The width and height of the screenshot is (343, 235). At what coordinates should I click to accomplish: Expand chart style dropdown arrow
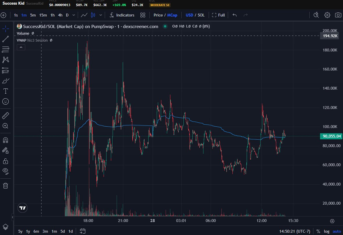pyautogui.click(x=101, y=15)
